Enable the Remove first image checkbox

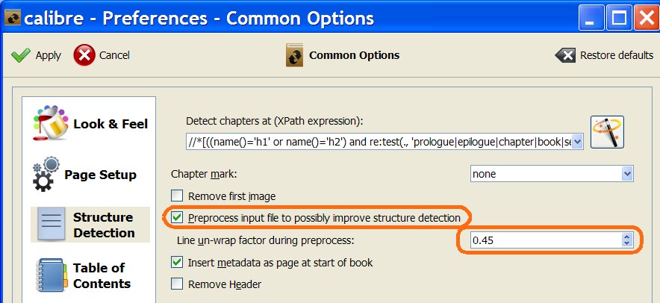click(177, 196)
